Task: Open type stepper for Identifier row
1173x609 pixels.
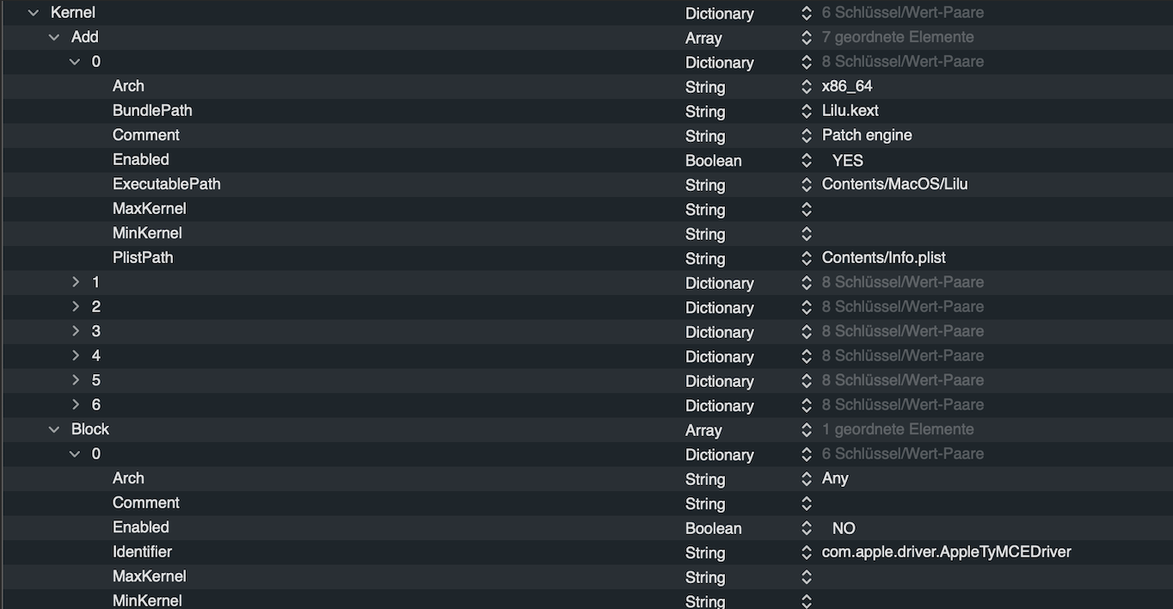Action: (x=806, y=553)
